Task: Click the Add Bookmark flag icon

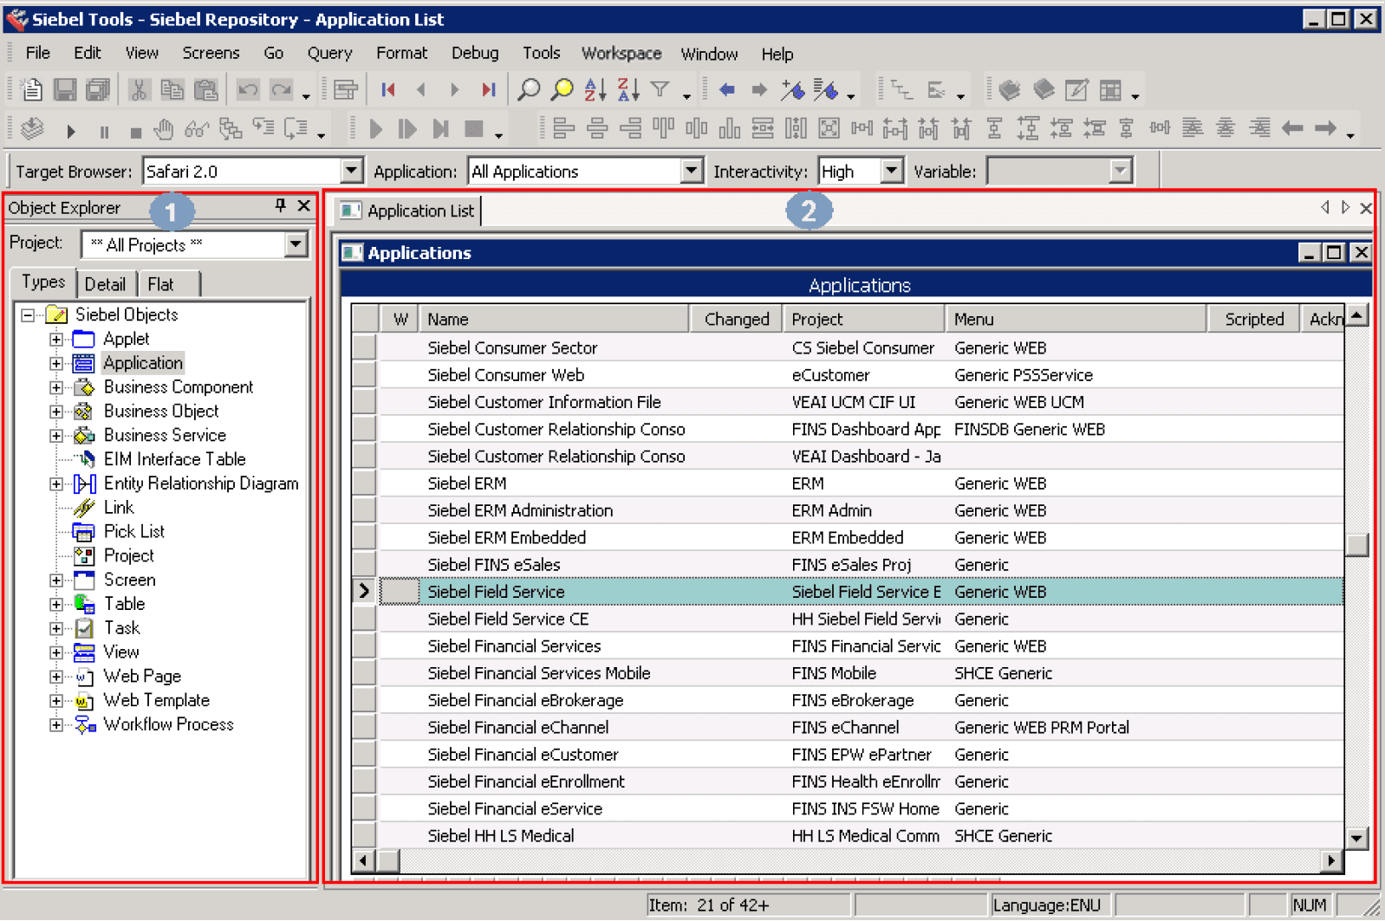Action: [x=792, y=89]
